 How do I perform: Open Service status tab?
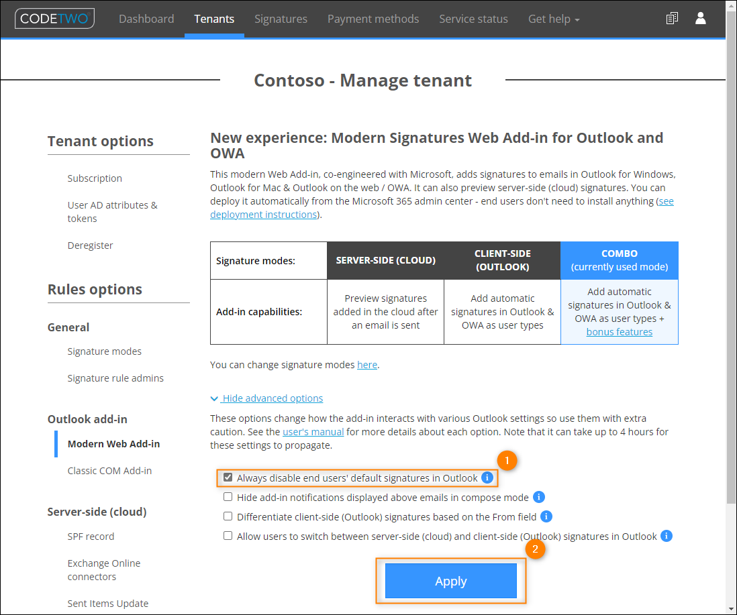tap(473, 19)
